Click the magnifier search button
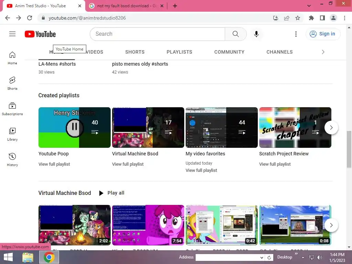Viewport: 352px width, 264px height. [x=235, y=34]
